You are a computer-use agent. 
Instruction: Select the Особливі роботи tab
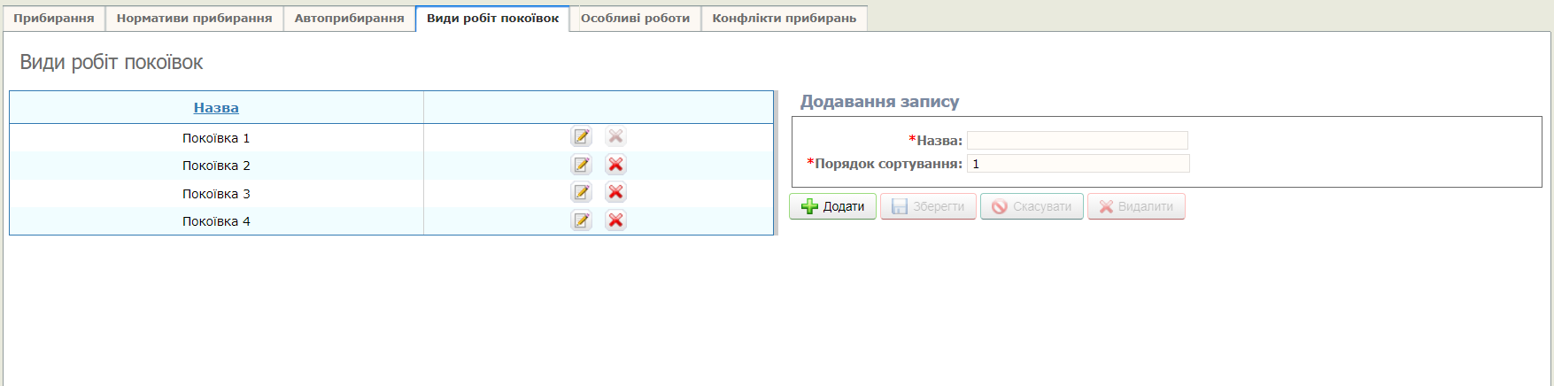(x=635, y=18)
